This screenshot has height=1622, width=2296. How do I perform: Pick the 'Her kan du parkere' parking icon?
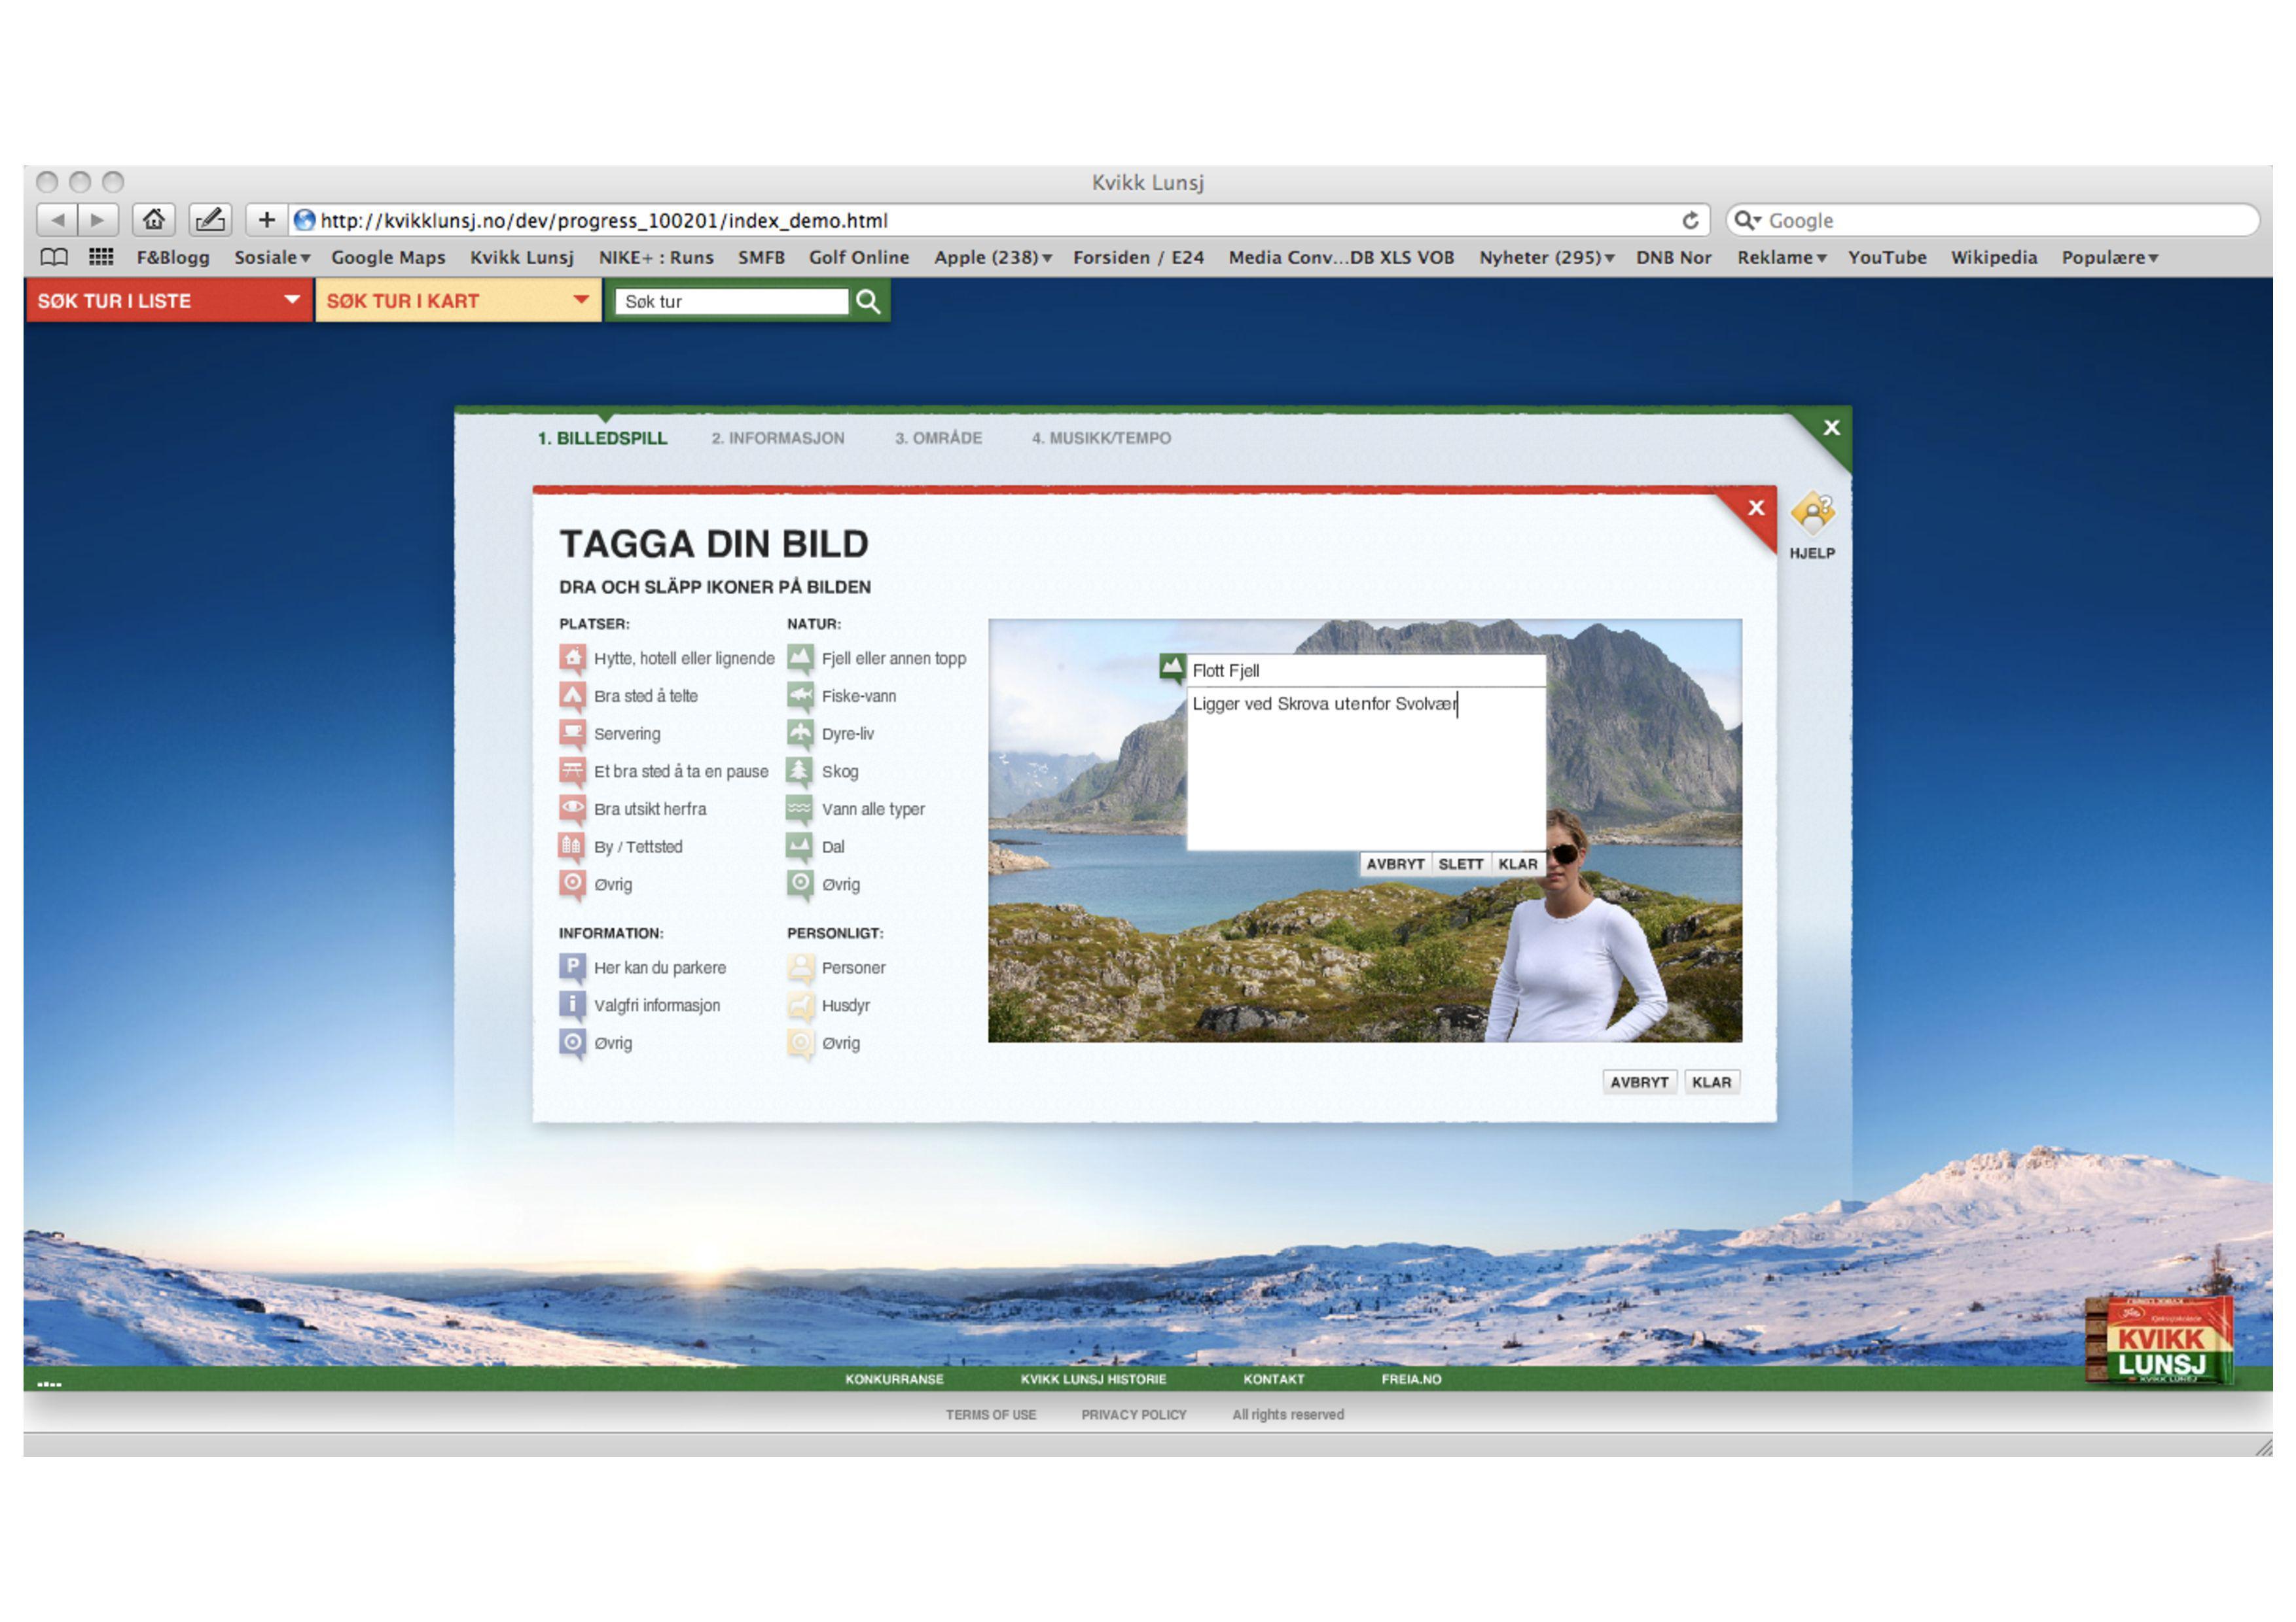(572, 968)
